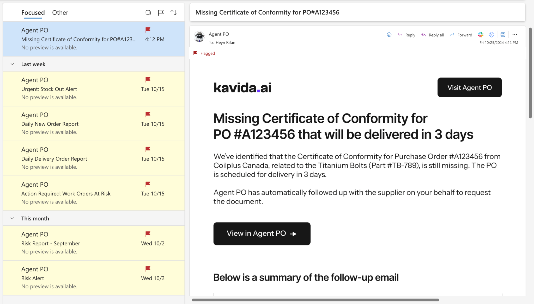Open the Daily New Order Report email
534x304 pixels.
94,124
